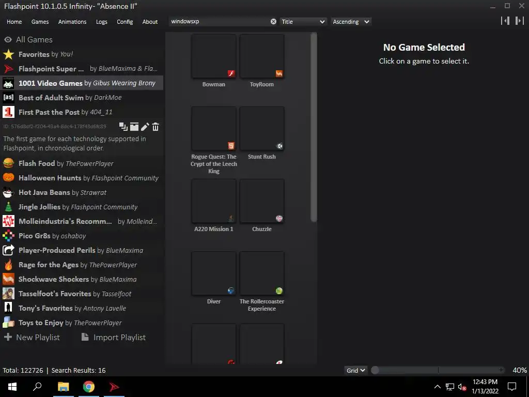529x397 pixels.
Task: Delete the playlist using the trash icon
Action: click(x=155, y=127)
